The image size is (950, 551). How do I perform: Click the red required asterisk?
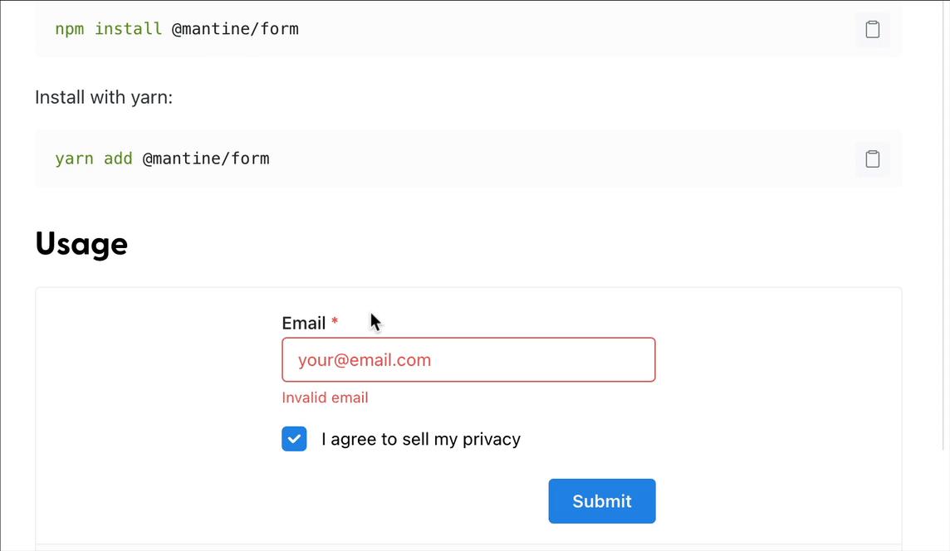tap(335, 321)
